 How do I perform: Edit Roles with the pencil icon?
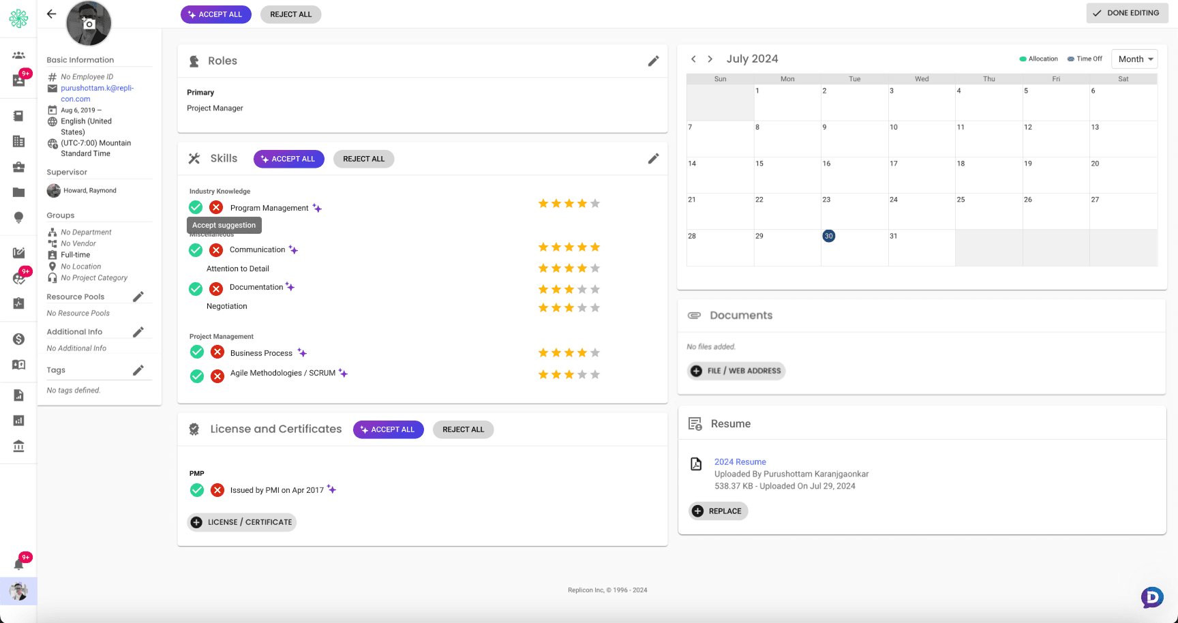coord(653,61)
